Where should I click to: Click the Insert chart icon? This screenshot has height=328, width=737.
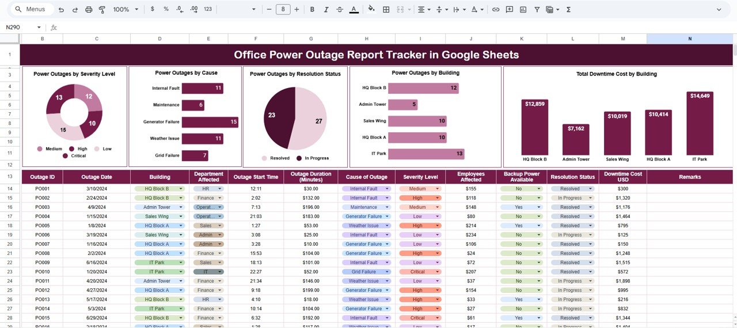click(x=523, y=10)
